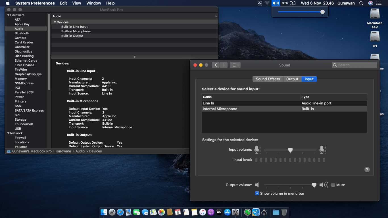388x218 pixels.
Task: Open Notification Center from the menu bar
Action: point(379,3)
